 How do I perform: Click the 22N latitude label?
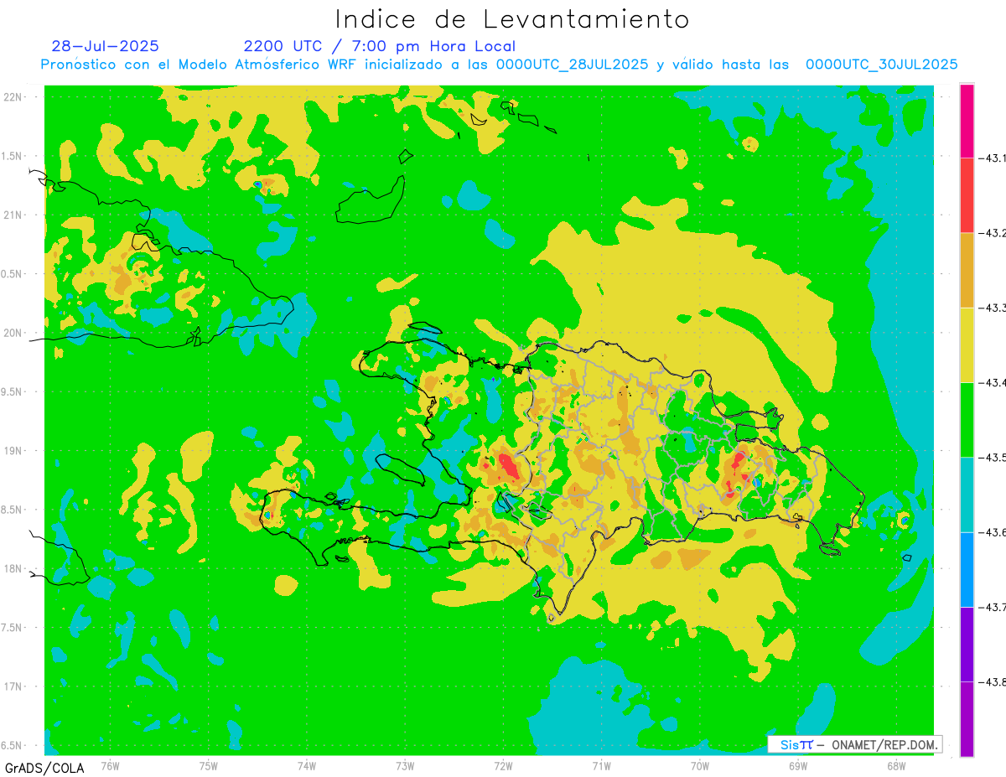point(14,97)
